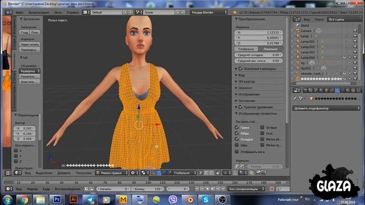The height and width of the screenshot is (205, 365).
Task: Click the Средняя складка value slider
Action: click(x=258, y=55)
